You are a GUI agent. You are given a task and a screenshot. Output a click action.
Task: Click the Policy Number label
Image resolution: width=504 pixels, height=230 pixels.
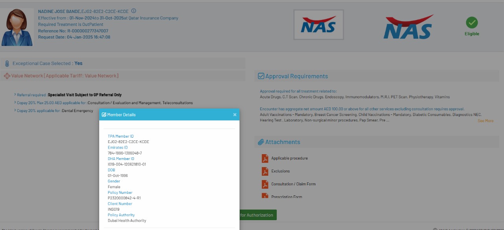pos(120,193)
